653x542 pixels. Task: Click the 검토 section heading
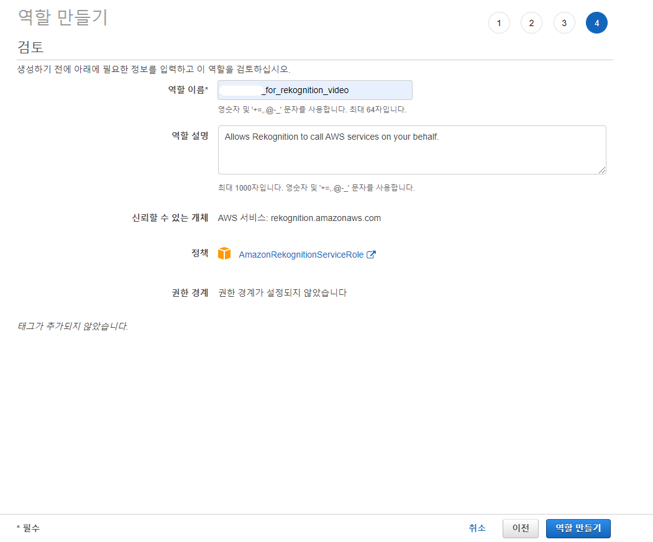tap(30, 47)
